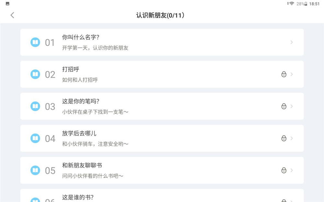324x202 pixels.
Task: Open partially visible lesson 这是谁的书?
Action: point(162,196)
